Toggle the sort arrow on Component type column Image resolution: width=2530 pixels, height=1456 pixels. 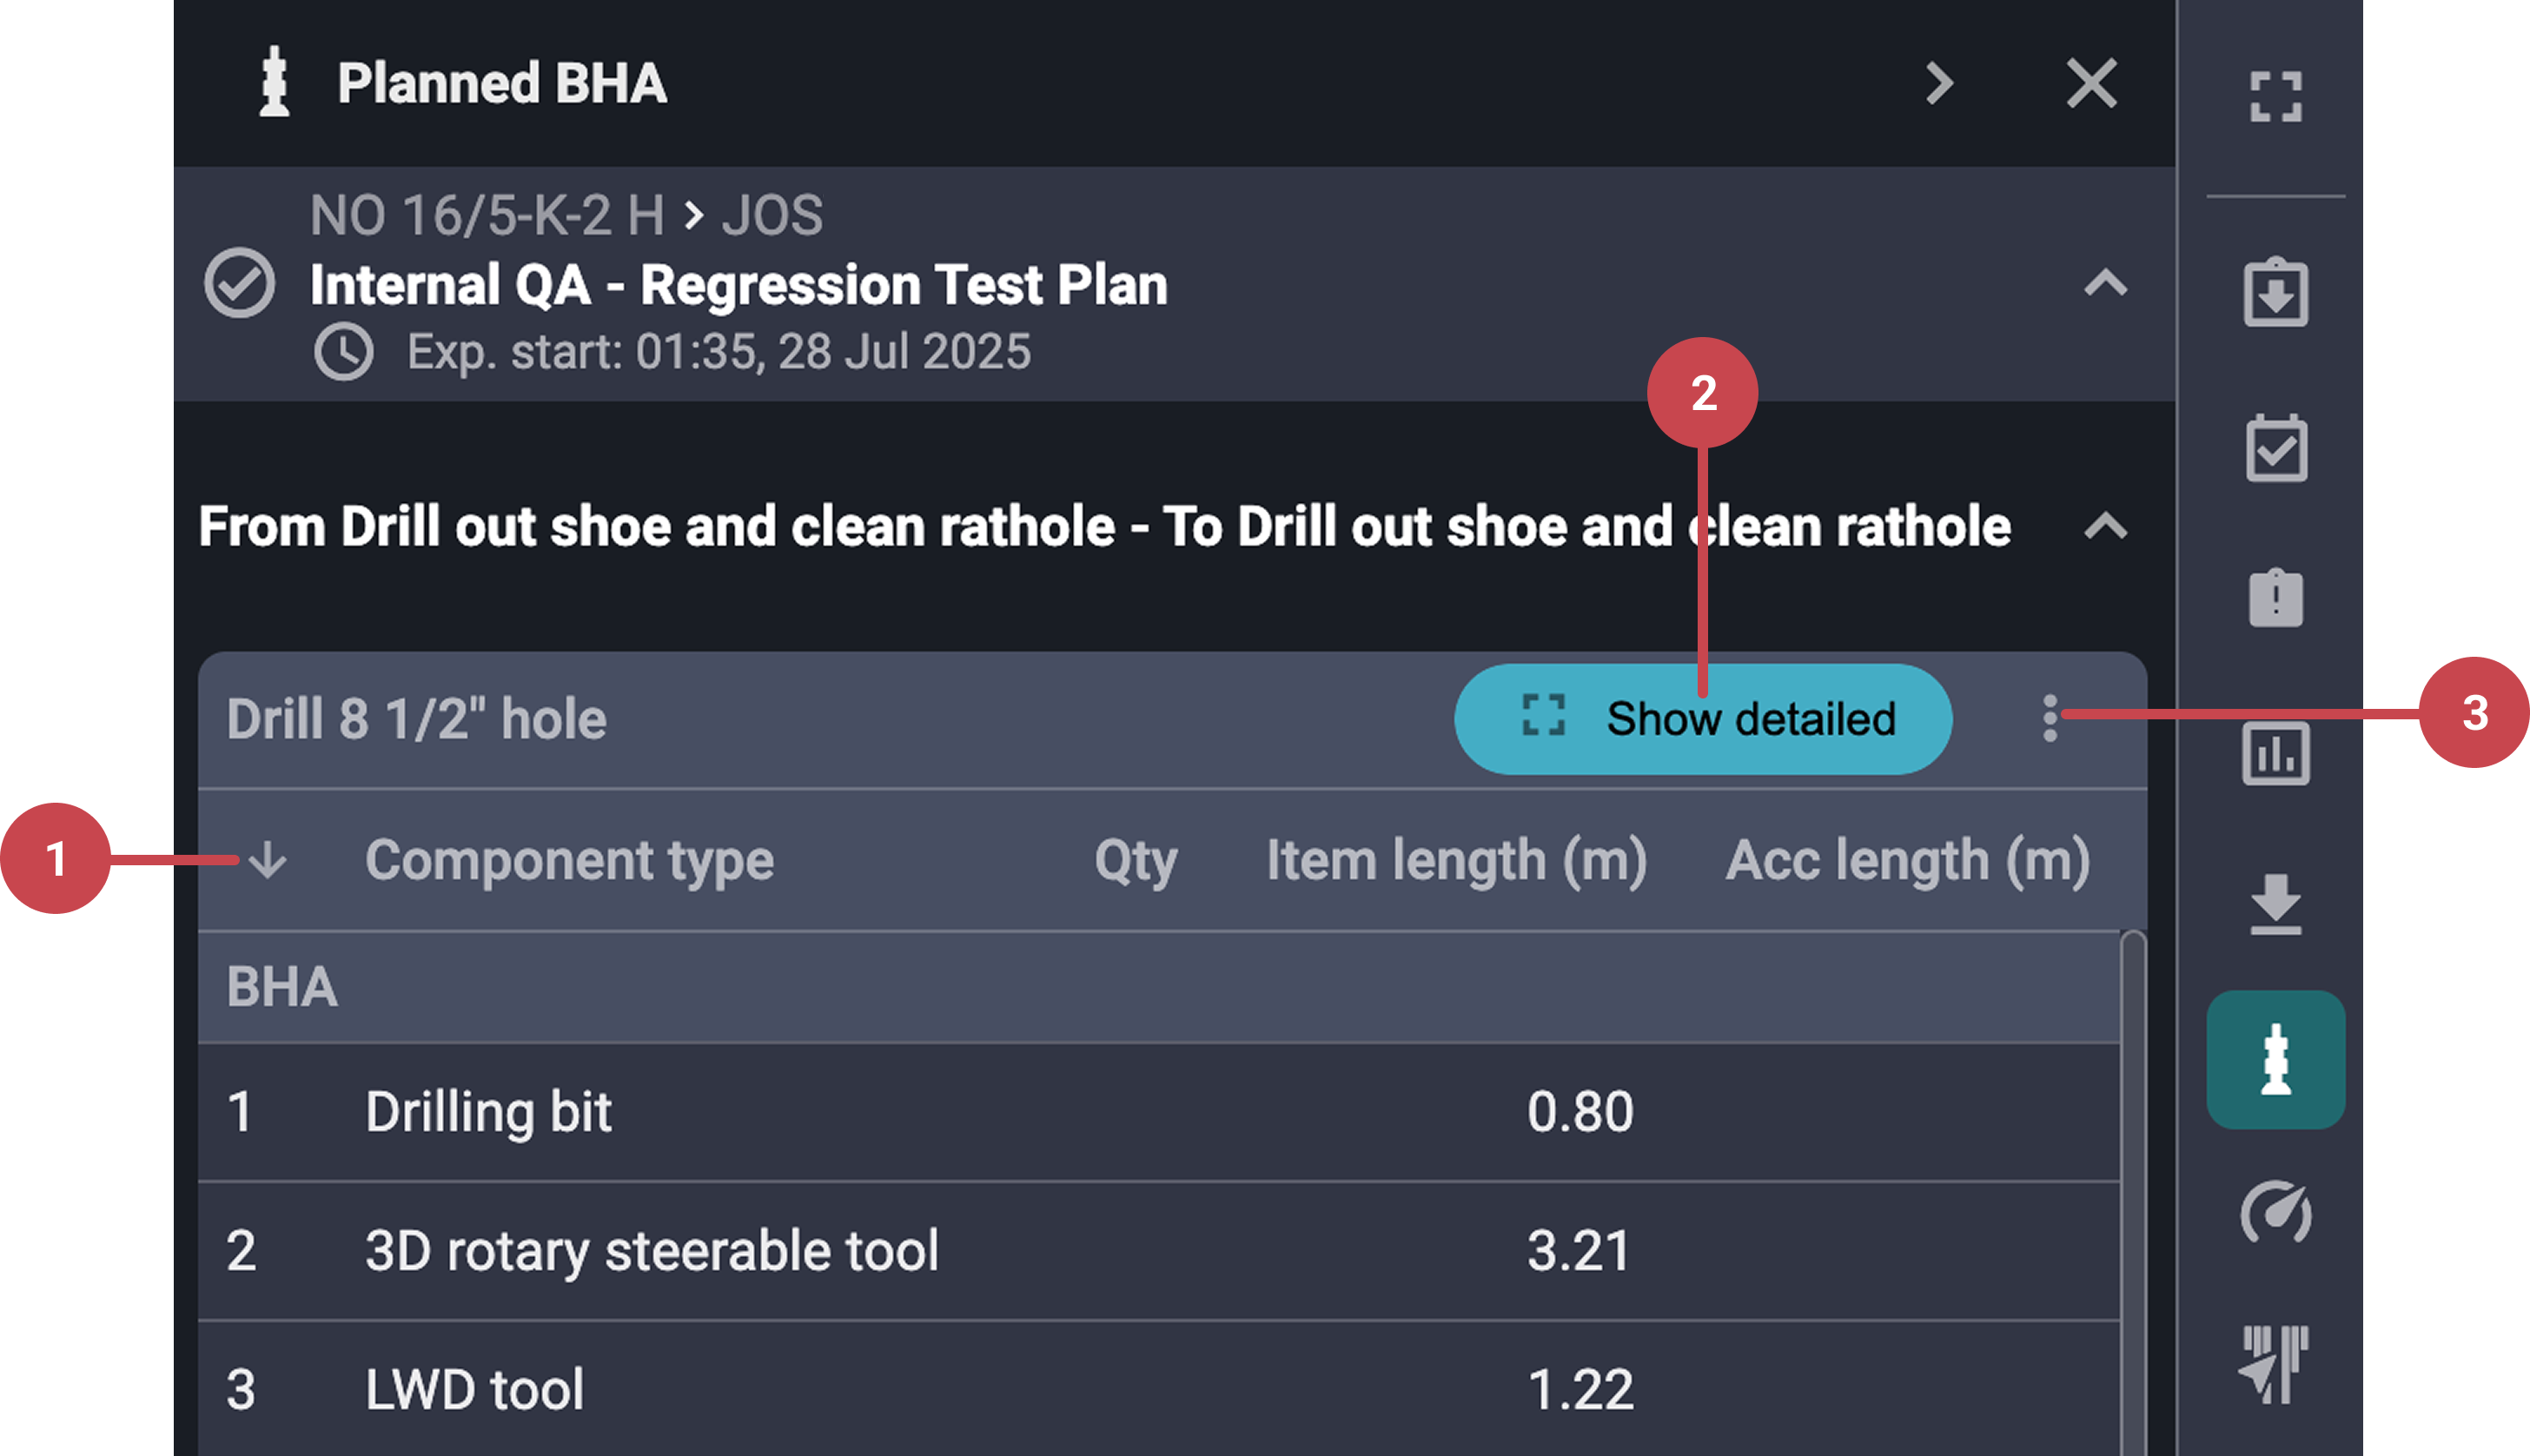268,861
